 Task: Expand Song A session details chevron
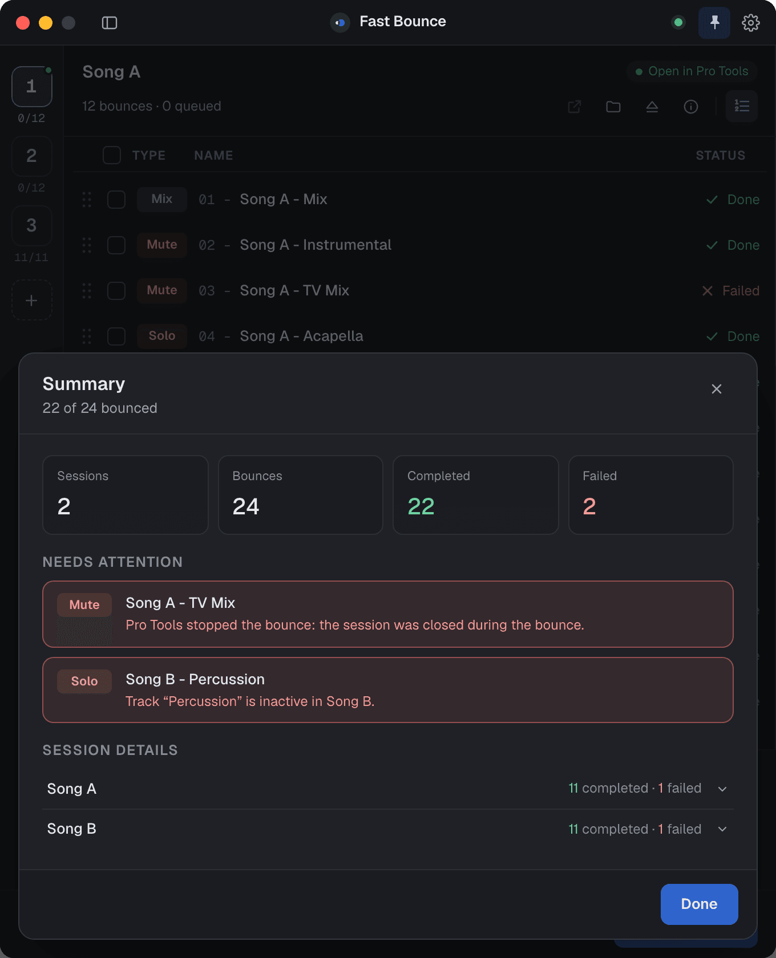point(722,789)
